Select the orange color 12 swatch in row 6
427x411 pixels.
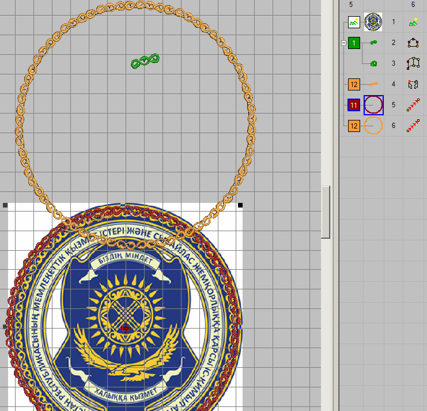point(354,126)
